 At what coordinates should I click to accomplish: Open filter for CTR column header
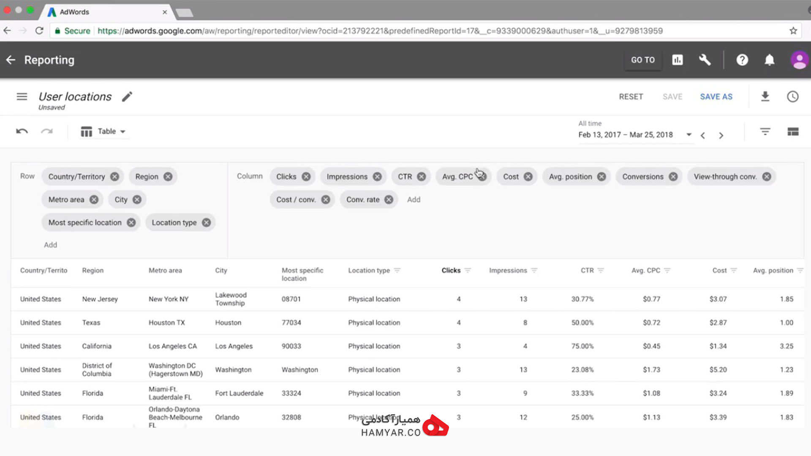(601, 270)
